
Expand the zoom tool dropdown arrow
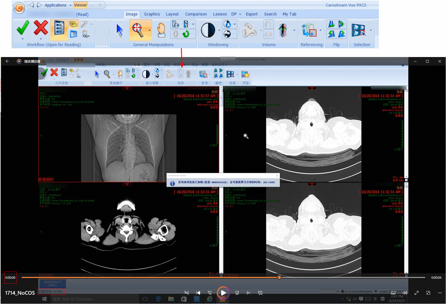149,30
